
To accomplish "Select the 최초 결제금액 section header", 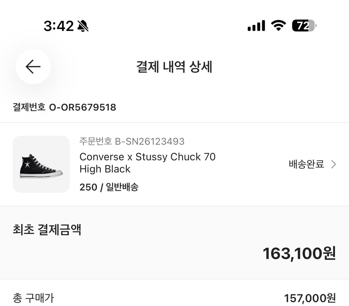I will (x=47, y=230).
